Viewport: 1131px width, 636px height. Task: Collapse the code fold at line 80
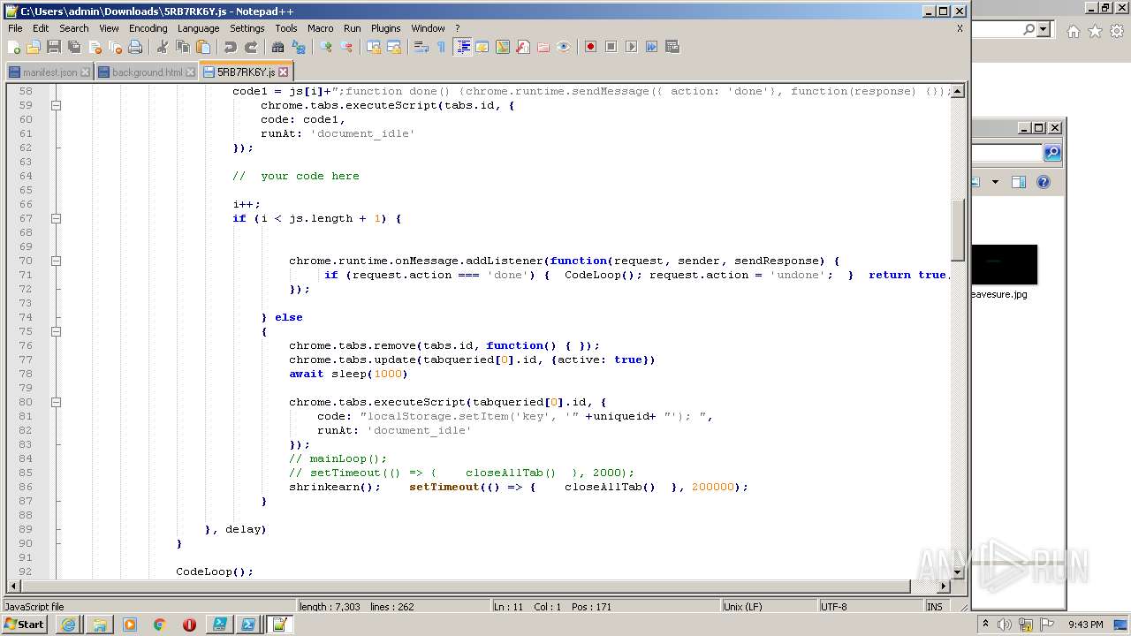(x=56, y=402)
